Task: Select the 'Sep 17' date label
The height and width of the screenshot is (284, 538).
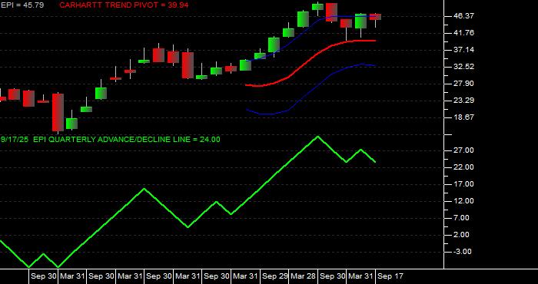Action: coord(390,276)
